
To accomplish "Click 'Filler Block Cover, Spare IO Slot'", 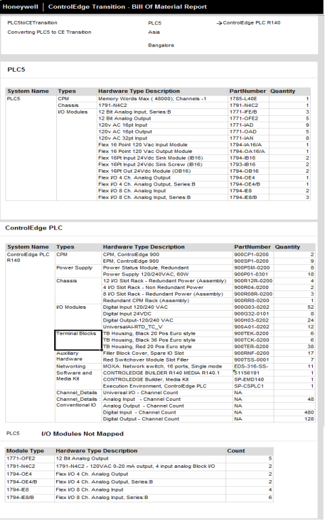I will click(144, 353).
